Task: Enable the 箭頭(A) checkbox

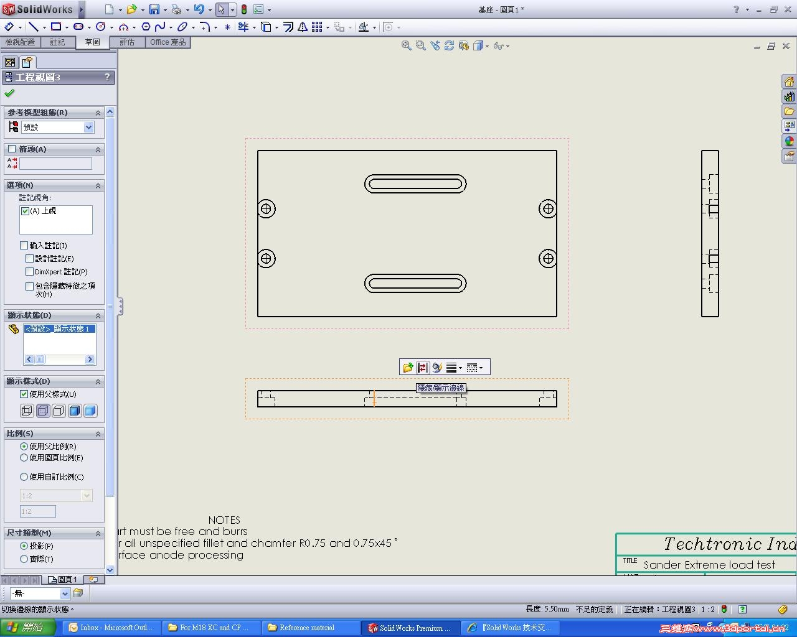Action: pos(12,149)
